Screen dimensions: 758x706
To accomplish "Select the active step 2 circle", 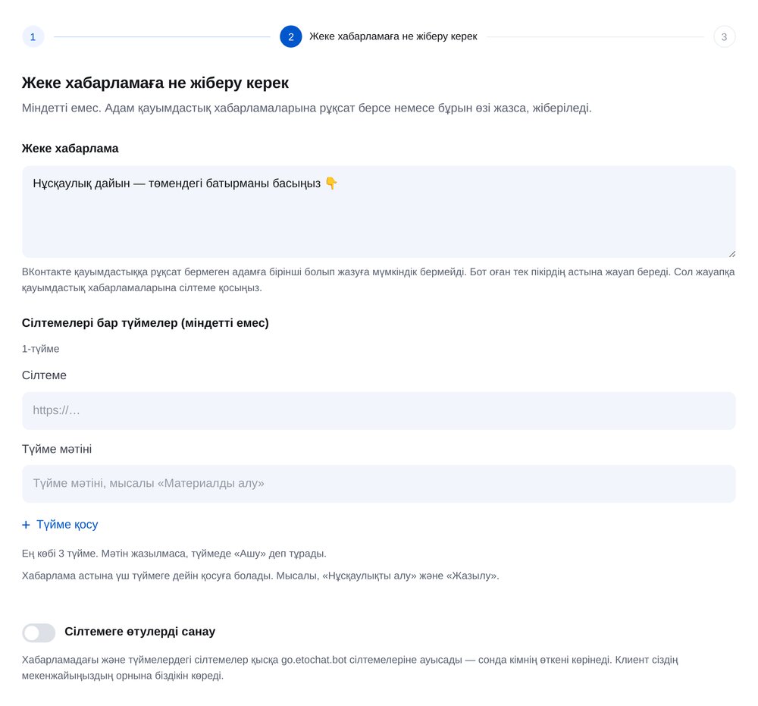I will click(x=290, y=36).
